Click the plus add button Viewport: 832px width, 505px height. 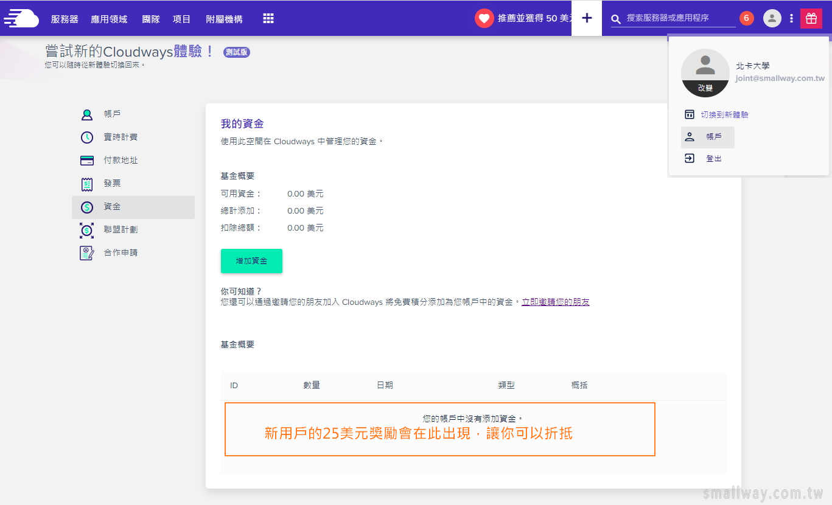(587, 18)
